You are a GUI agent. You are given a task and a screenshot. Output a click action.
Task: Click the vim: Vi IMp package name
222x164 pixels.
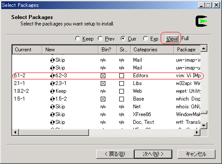[188, 76]
